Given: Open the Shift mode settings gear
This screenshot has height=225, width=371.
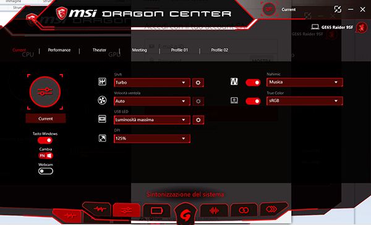Looking at the screenshot, I should 198,83.
